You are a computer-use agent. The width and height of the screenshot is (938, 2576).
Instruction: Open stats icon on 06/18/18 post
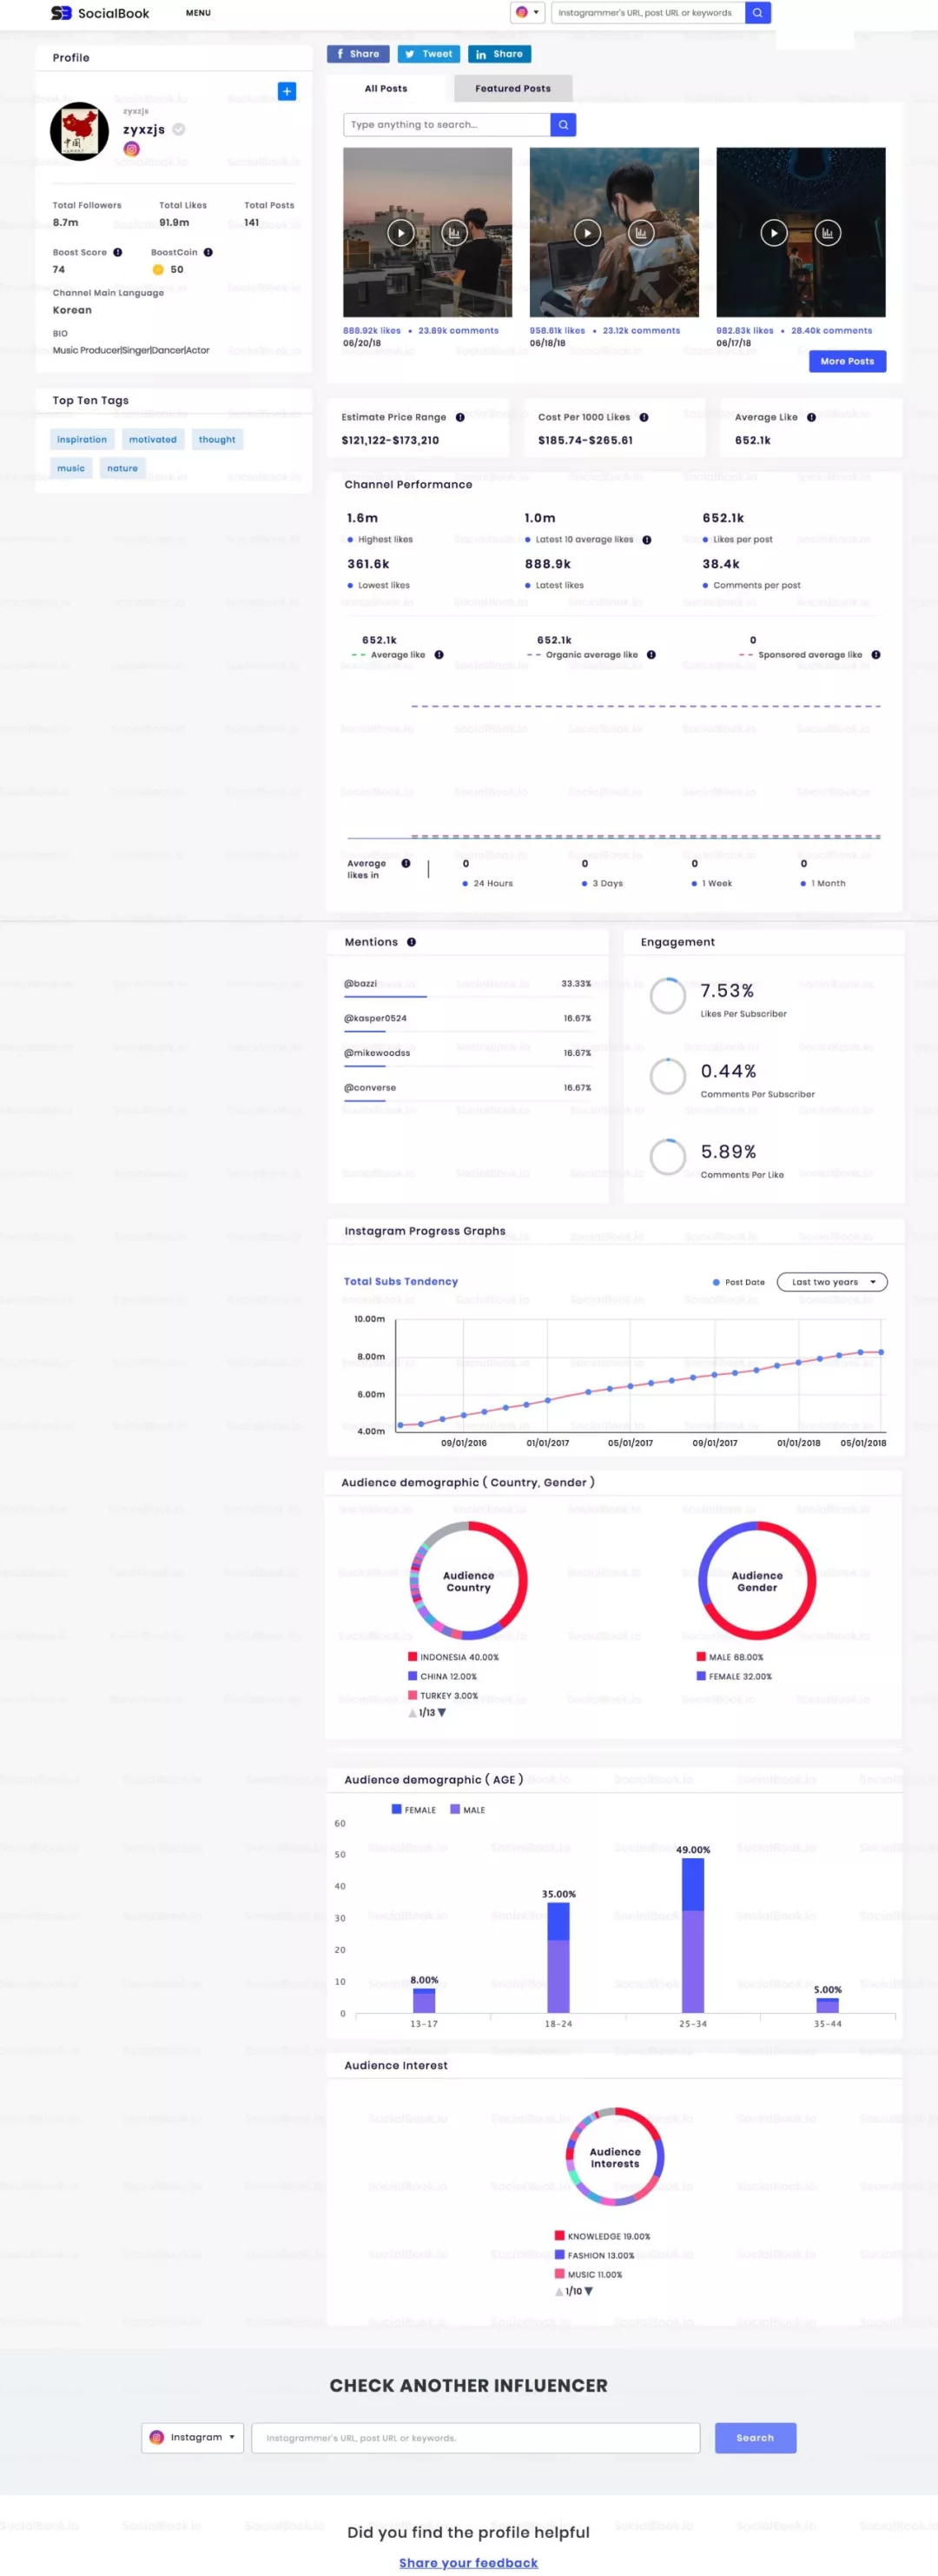click(641, 233)
